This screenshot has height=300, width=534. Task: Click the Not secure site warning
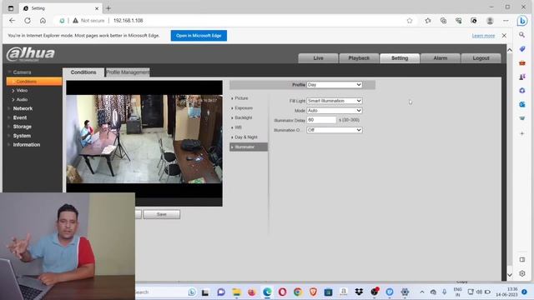(88, 21)
